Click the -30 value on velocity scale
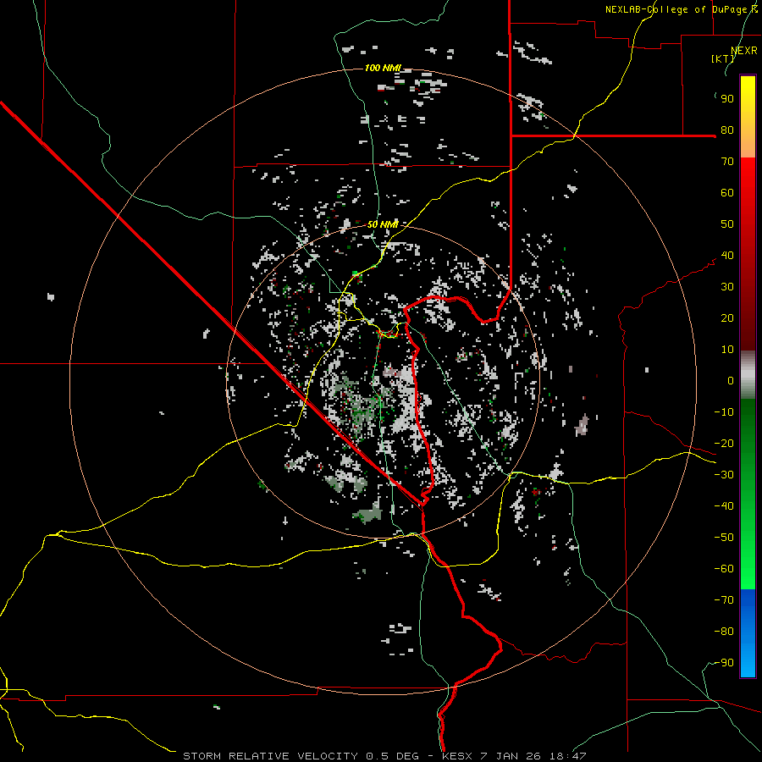Screen dimensions: 762x762 tap(724, 475)
